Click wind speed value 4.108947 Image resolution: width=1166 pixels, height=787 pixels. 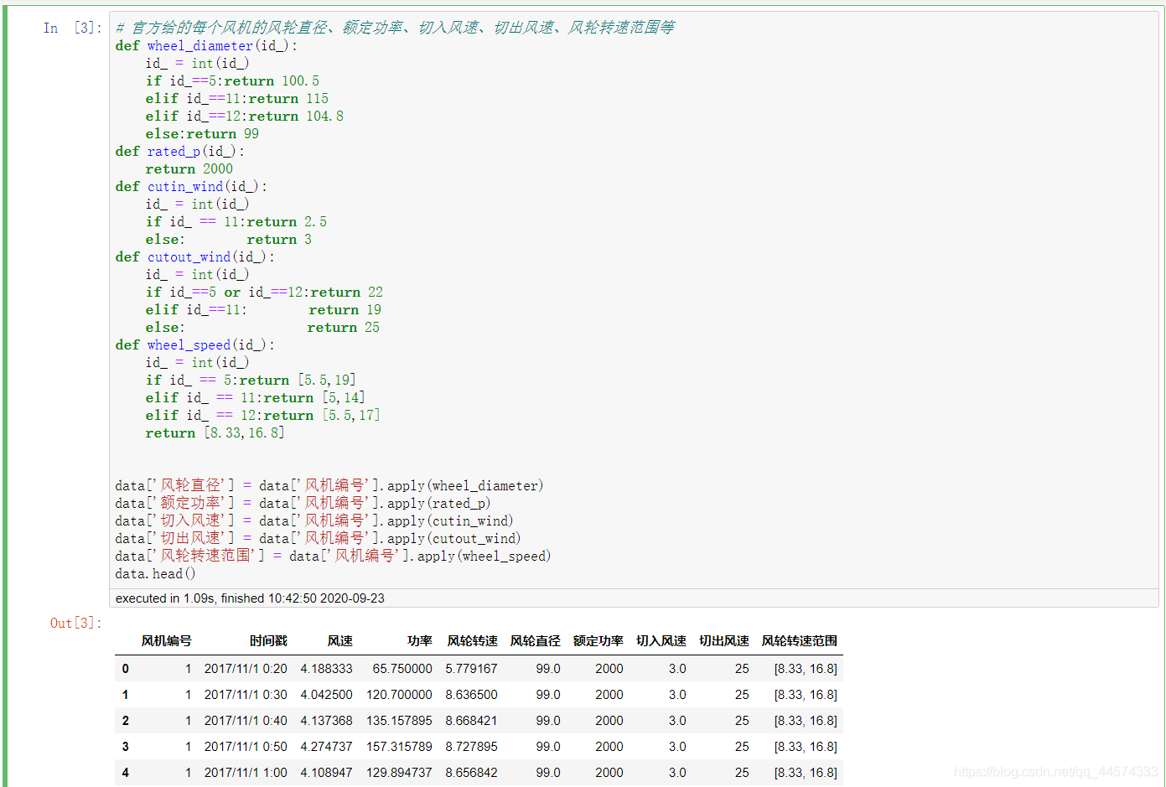326,773
